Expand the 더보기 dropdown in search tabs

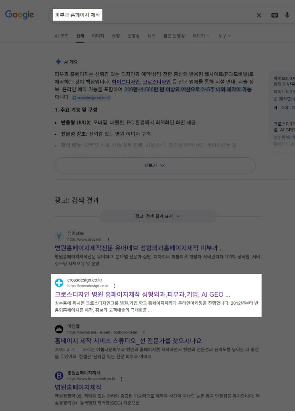pyautogui.click(x=201, y=36)
